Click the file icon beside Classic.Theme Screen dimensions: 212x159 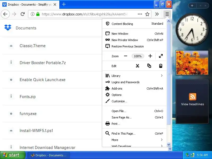pyautogui.click(x=11, y=46)
